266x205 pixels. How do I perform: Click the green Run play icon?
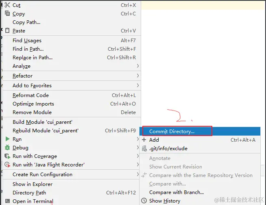7,139
